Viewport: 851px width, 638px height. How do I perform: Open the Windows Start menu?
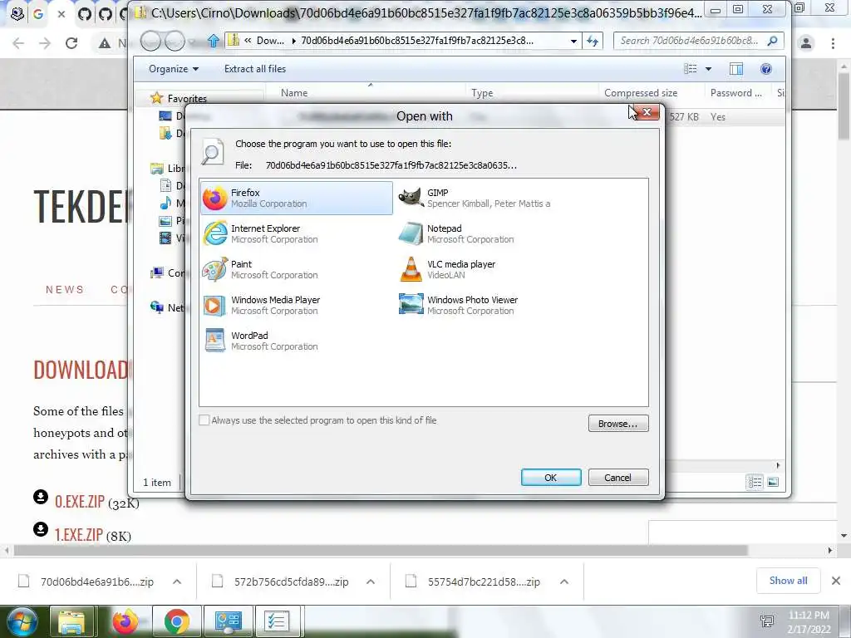21,621
